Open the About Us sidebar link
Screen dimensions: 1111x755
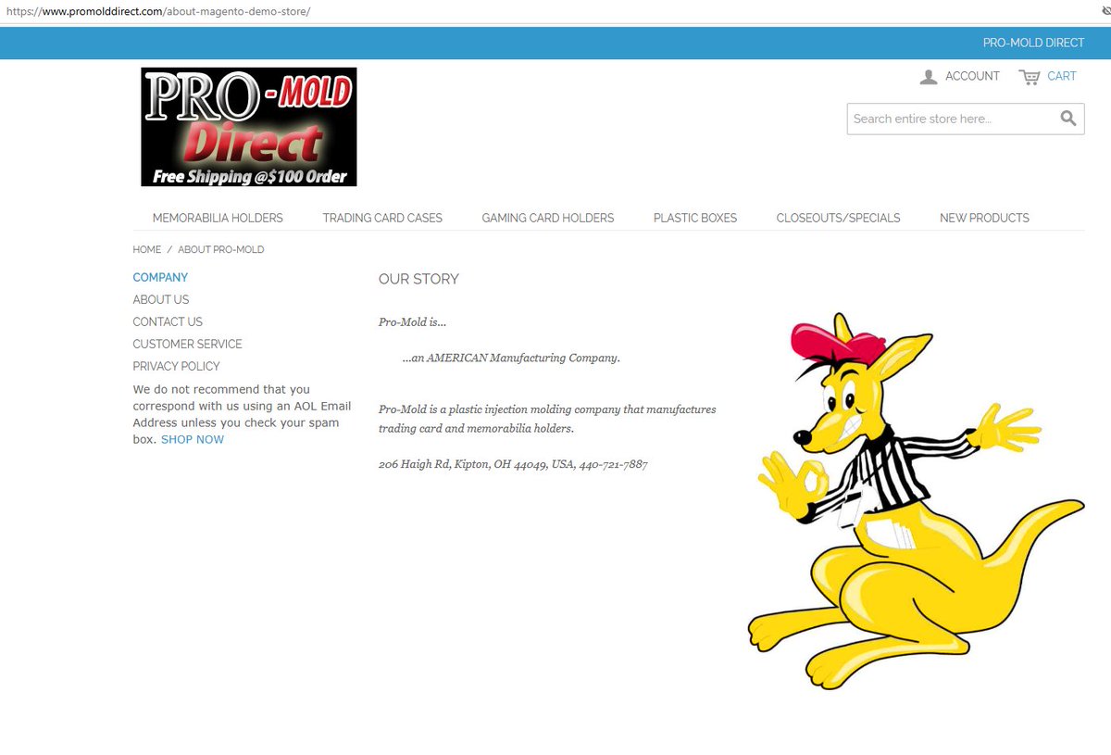tap(161, 299)
